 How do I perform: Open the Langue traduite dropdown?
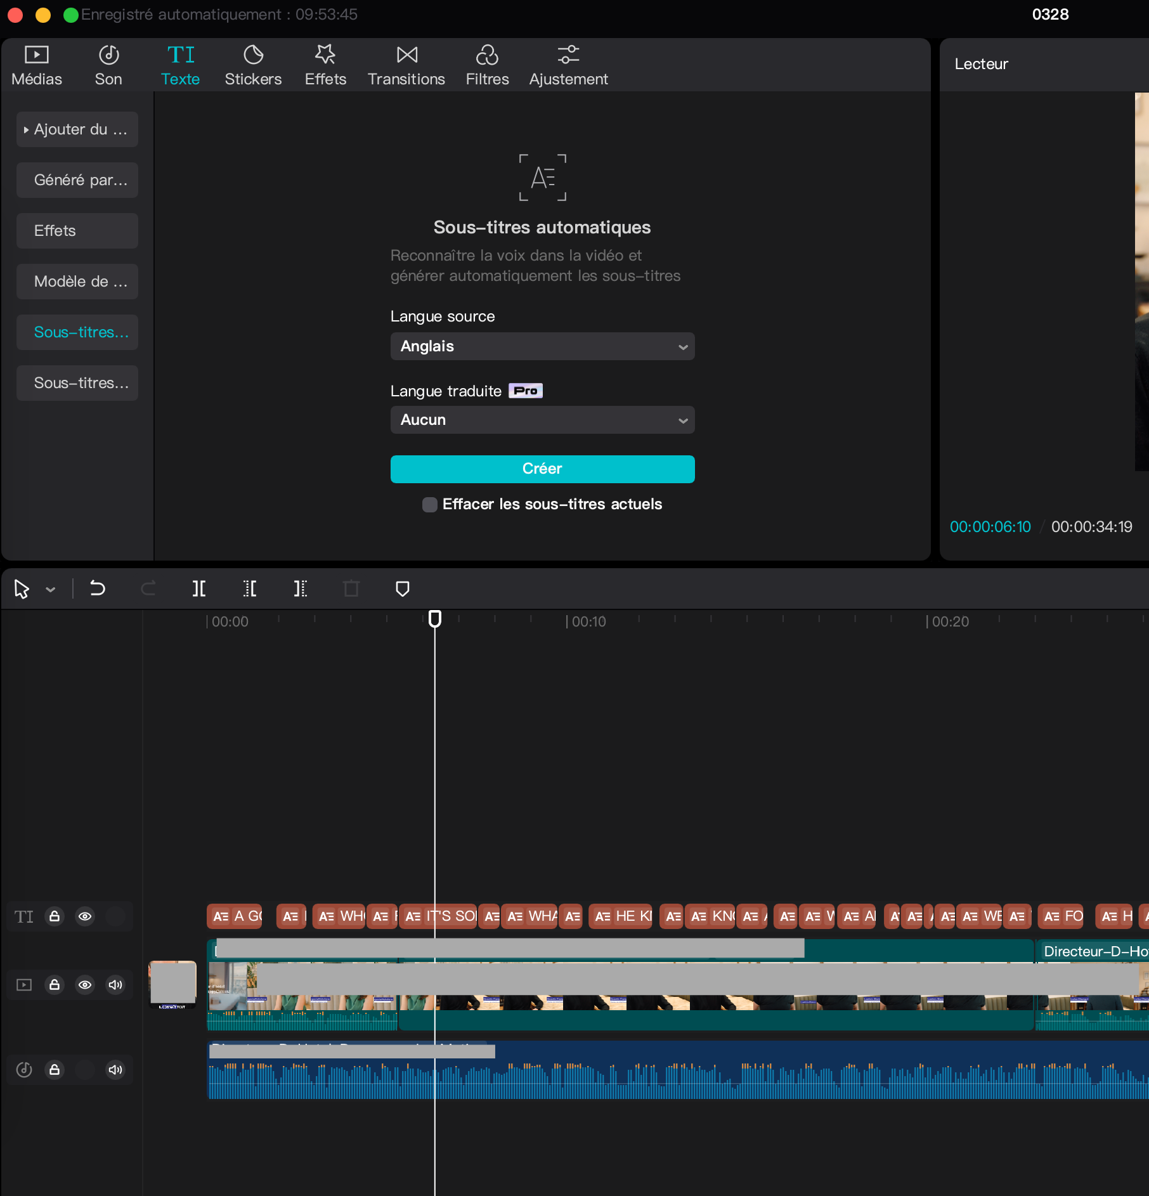[542, 420]
